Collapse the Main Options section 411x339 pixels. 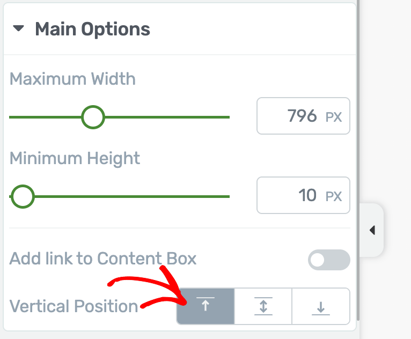pos(18,28)
